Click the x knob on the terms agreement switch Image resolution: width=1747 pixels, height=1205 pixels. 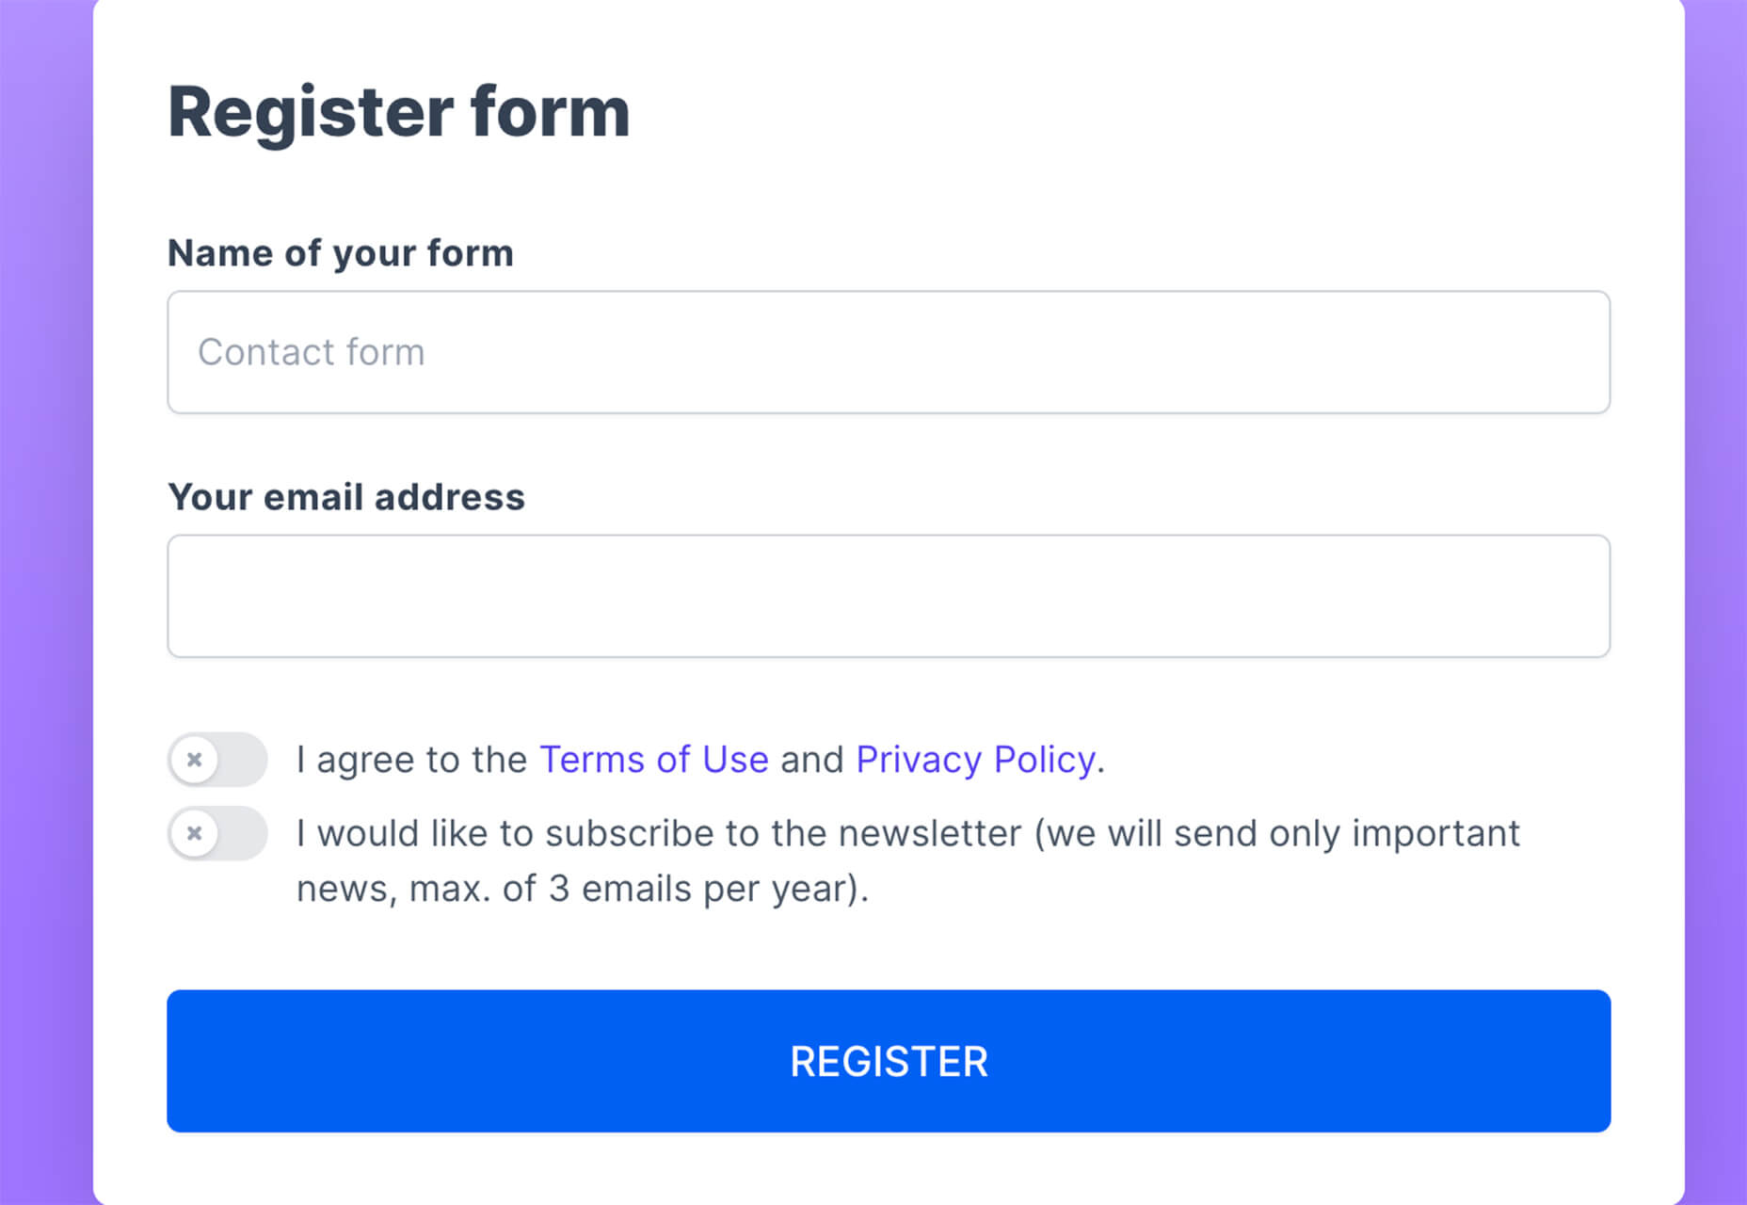click(x=195, y=760)
